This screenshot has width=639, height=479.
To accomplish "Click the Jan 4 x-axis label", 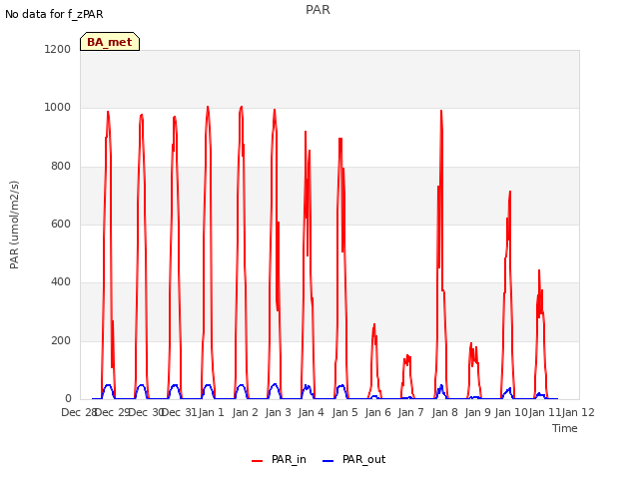I will click(x=311, y=412).
